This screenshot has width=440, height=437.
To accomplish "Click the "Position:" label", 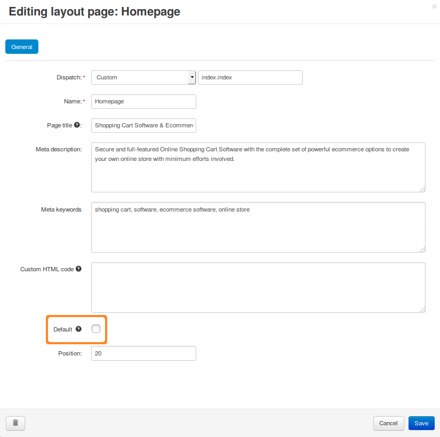I will point(70,353).
